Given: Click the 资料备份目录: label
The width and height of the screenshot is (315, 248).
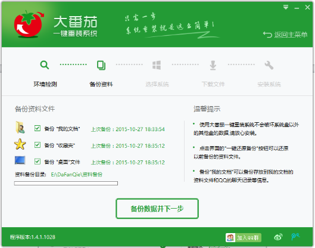Looking at the screenshot, I should (x=30, y=175).
